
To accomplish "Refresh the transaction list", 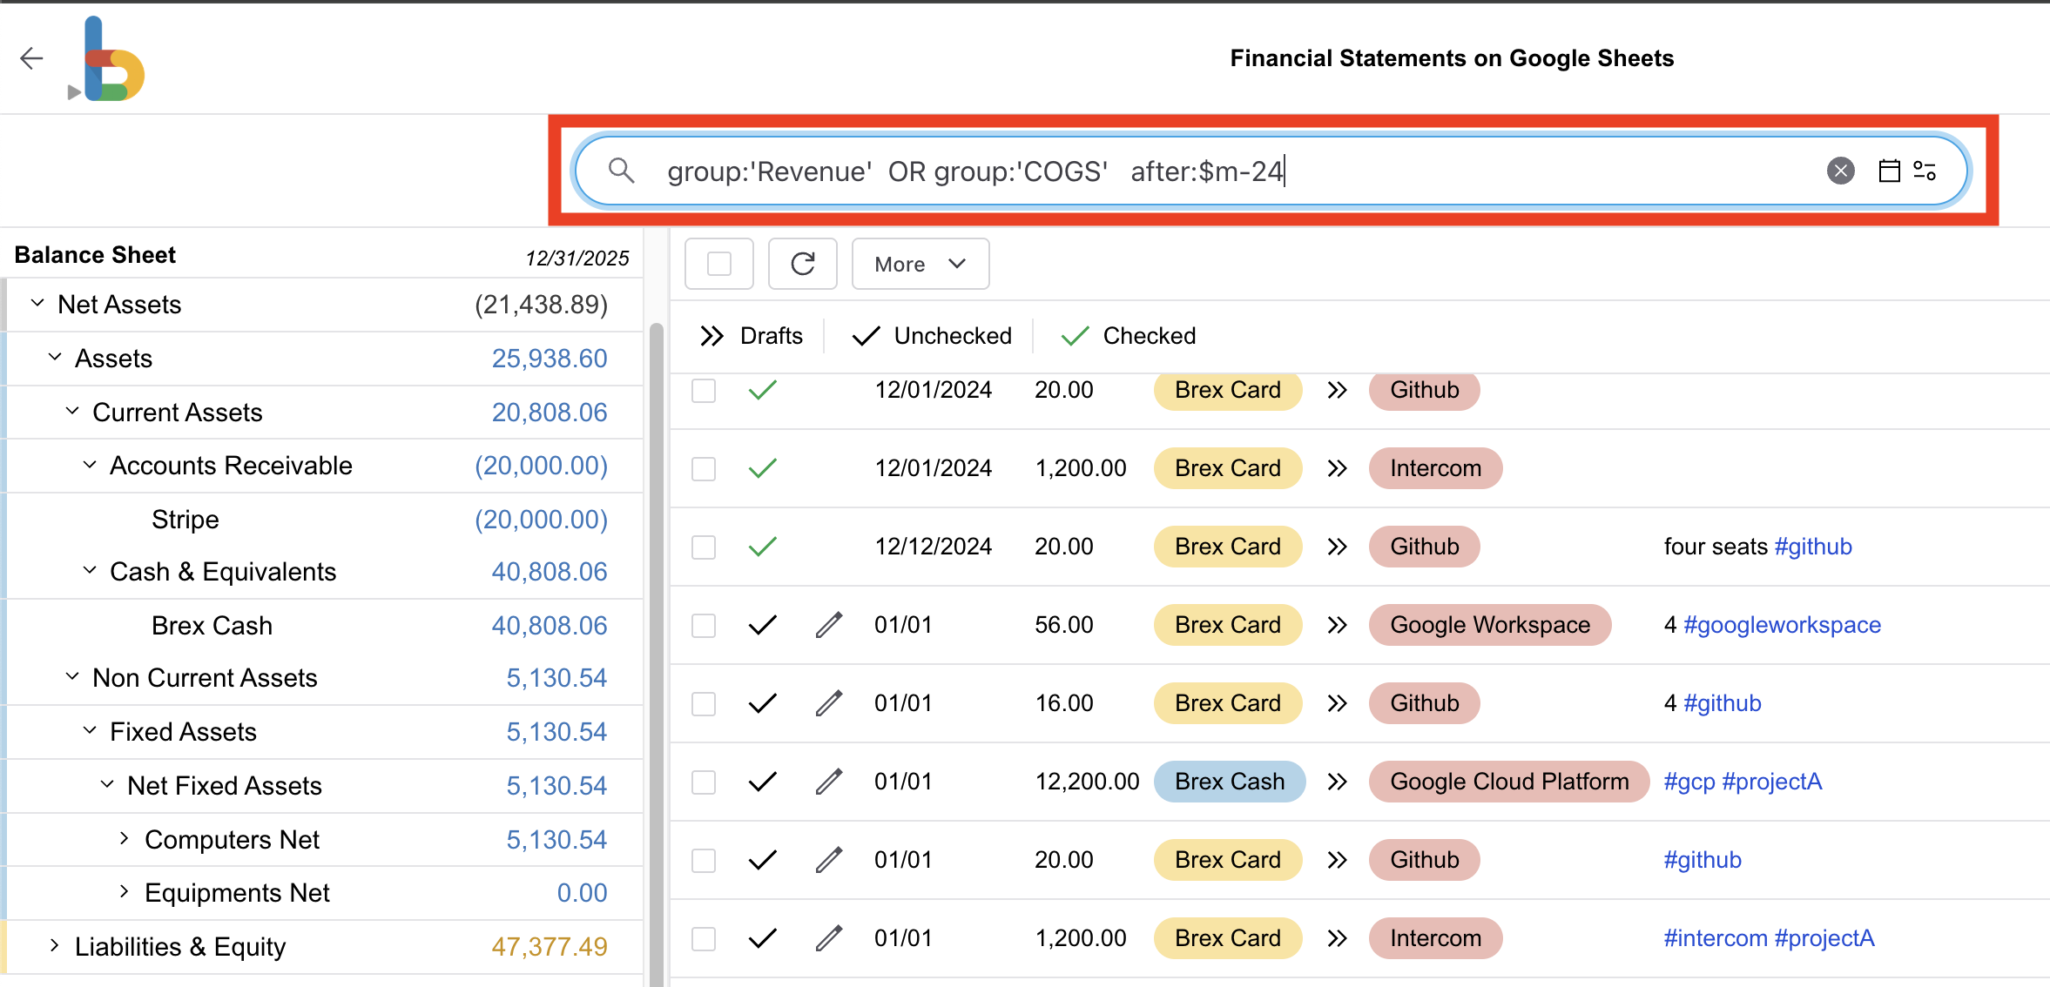I will pyautogui.click(x=802, y=264).
